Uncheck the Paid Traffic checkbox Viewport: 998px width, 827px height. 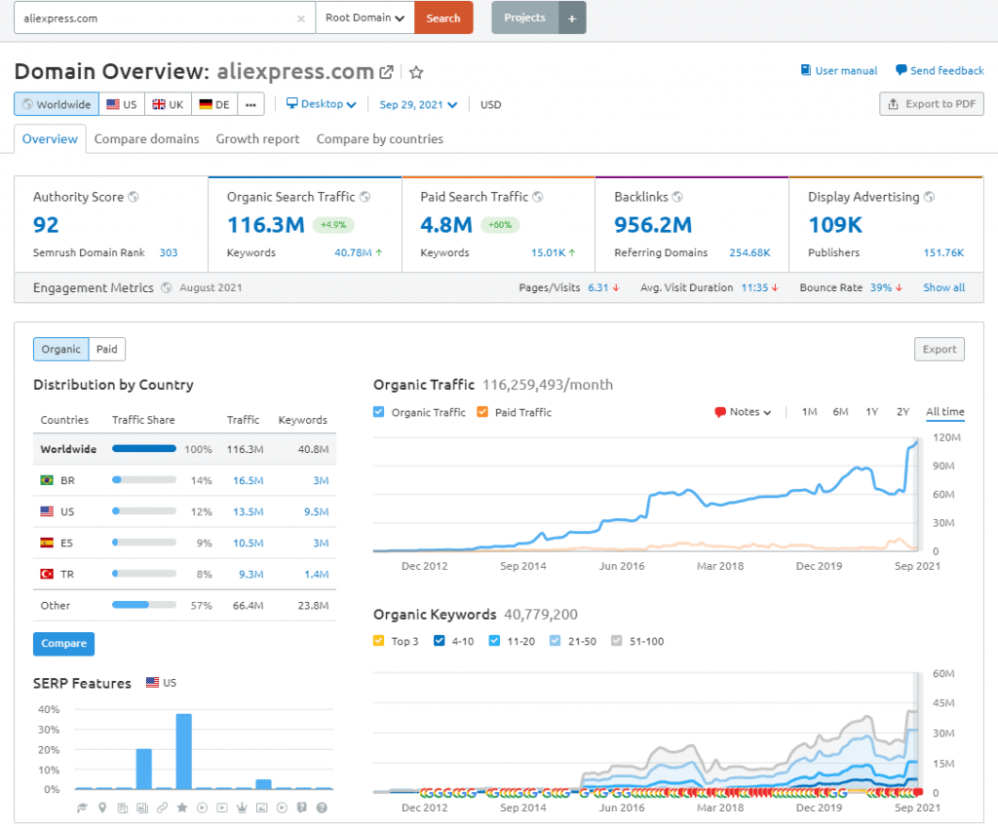point(482,412)
